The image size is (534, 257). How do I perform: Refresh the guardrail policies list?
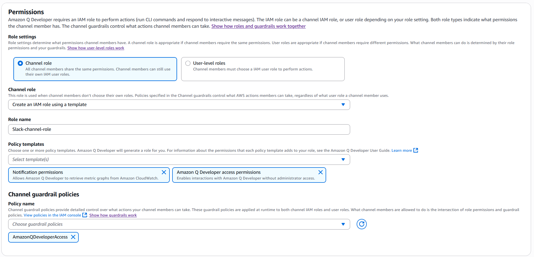click(x=362, y=224)
